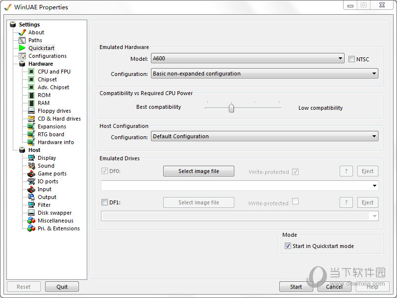
Task: Click the DF0 Eject button
Action: click(x=368, y=171)
